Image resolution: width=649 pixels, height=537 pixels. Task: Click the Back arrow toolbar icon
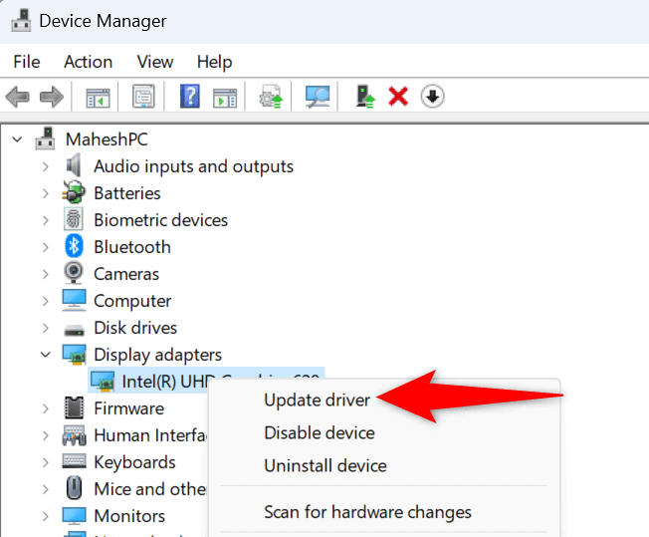pos(17,97)
